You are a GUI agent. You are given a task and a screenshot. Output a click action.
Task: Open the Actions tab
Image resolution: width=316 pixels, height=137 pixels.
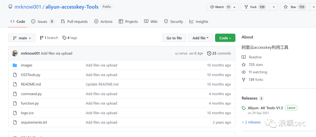(x=103, y=22)
